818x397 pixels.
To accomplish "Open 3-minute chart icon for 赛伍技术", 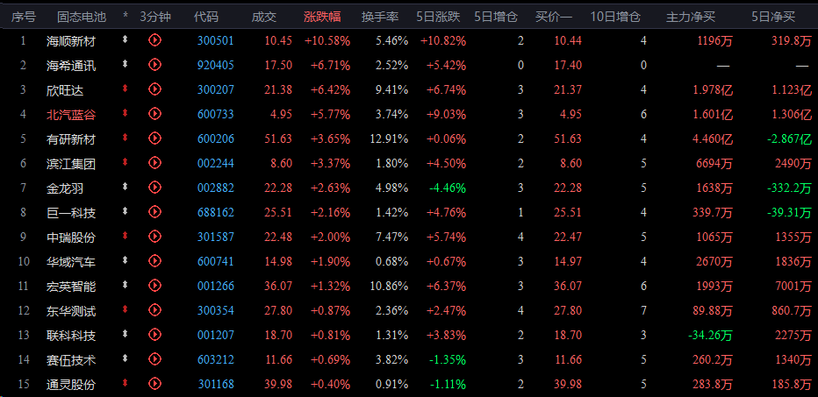I will click(155, 359).
